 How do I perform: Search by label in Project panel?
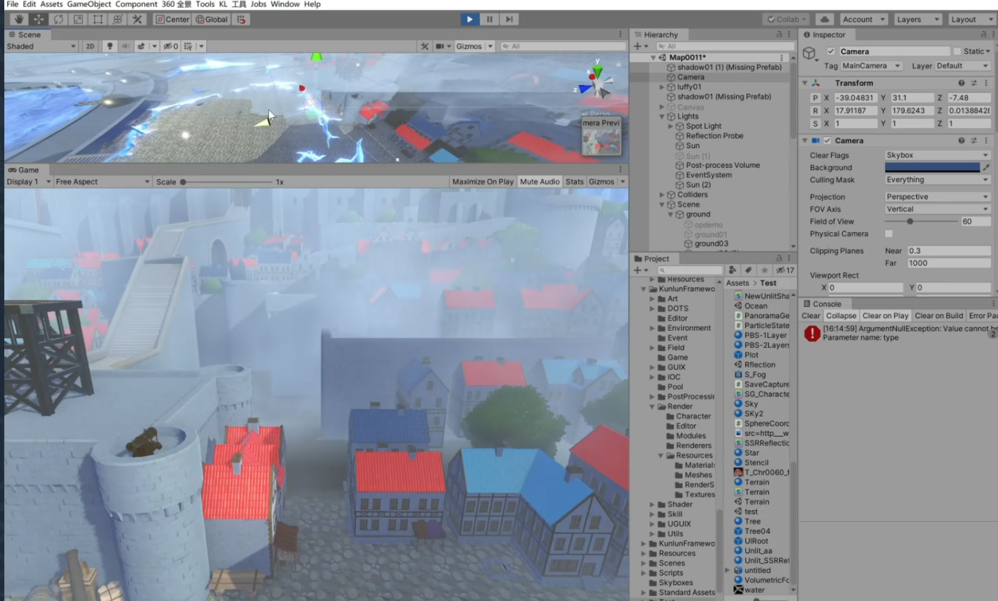tap(749, 269)
